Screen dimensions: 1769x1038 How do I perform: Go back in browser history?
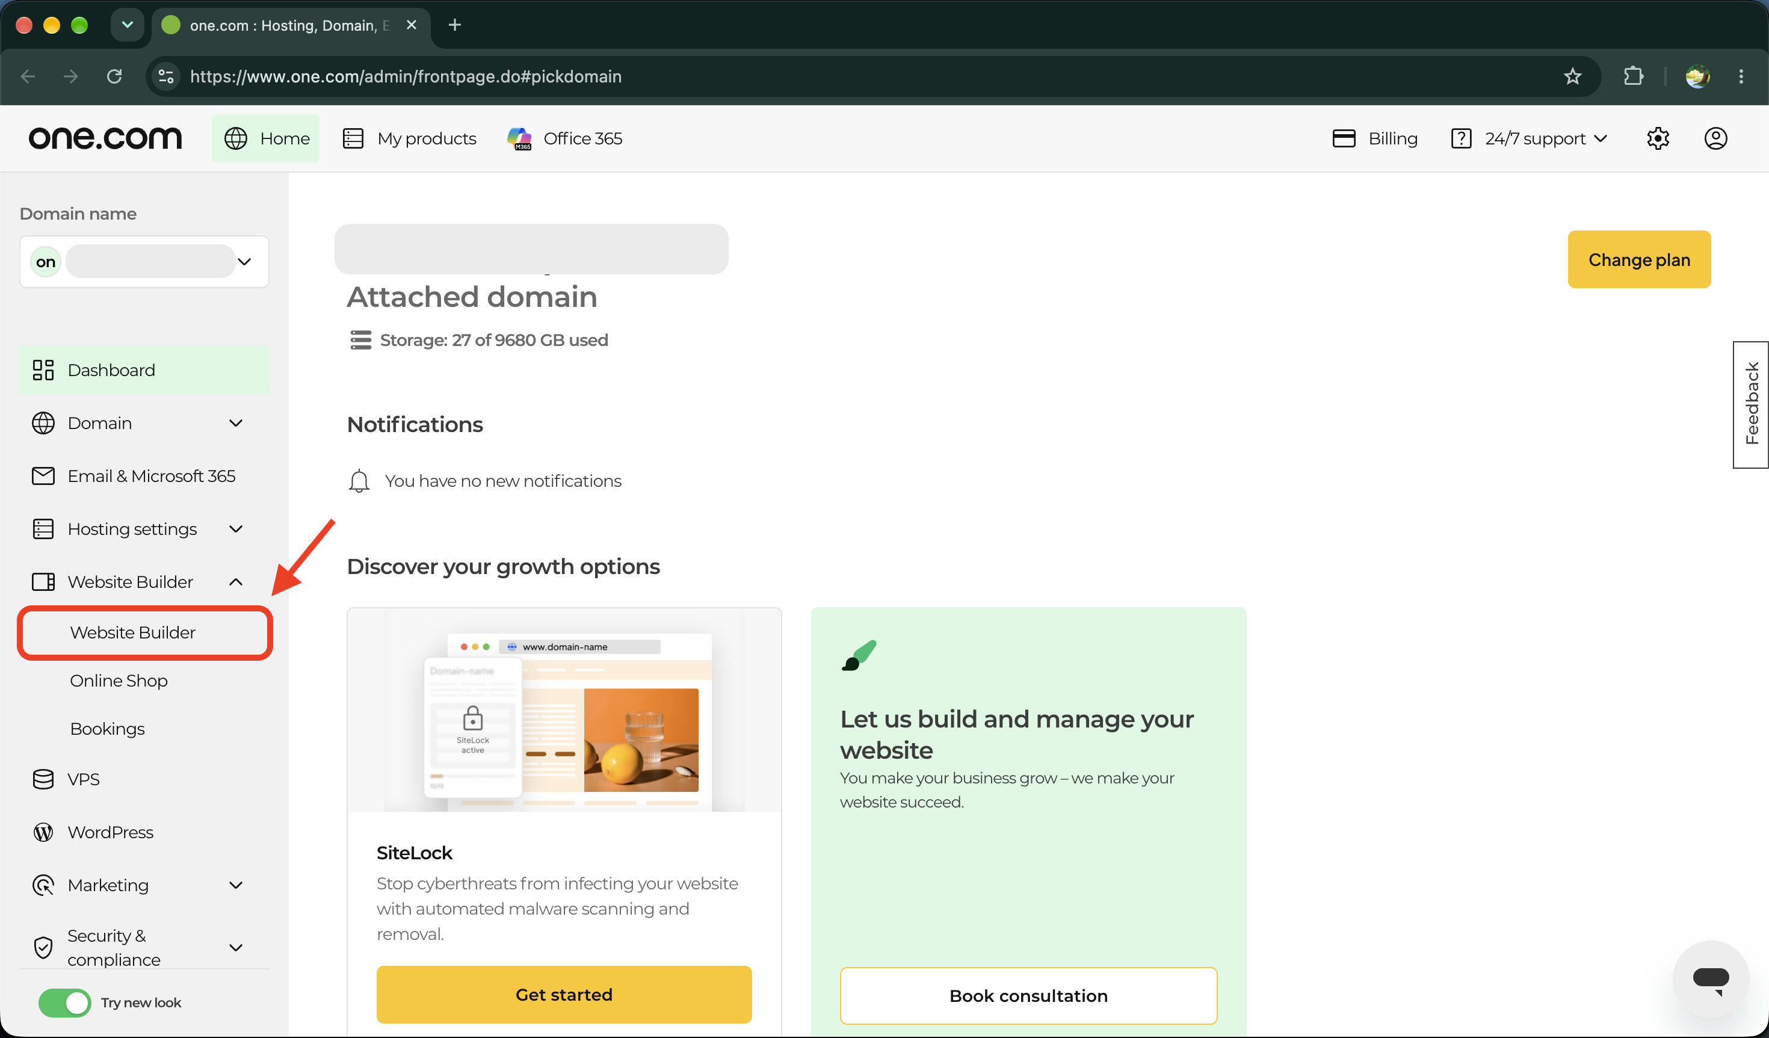tap(28, 76)
